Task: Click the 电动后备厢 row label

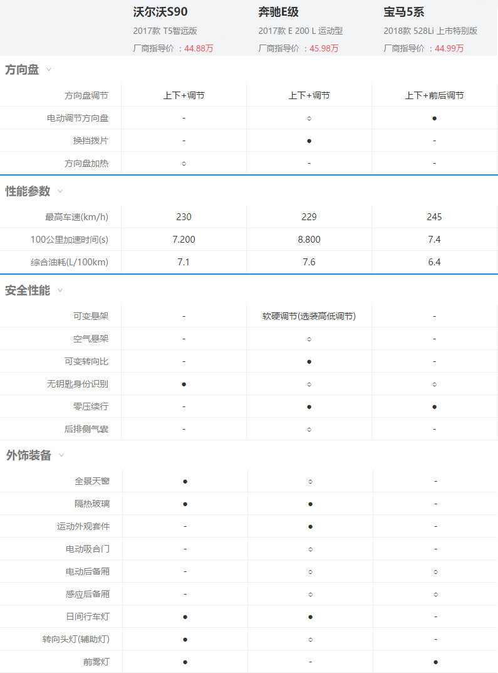Action: [88, 571]
